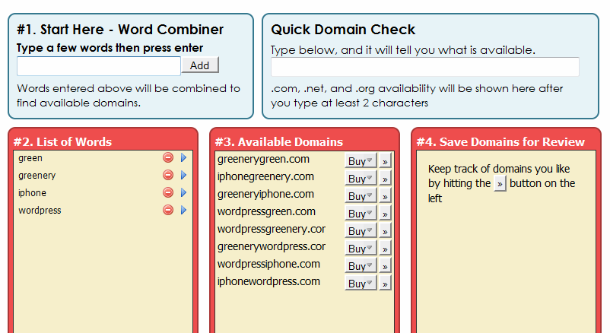610x333 pixels.
Task: Focus the Quick Domain Check field
Action: point(425,67)
